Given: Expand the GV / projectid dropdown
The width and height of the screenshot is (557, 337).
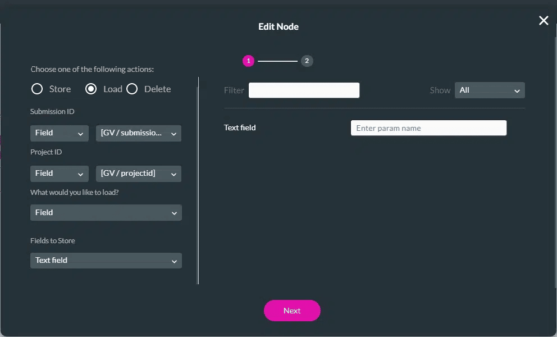Looking at the screenshot, I should (139, 174).
